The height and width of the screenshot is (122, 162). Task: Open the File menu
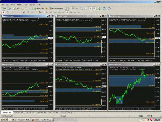pos(3,5)
